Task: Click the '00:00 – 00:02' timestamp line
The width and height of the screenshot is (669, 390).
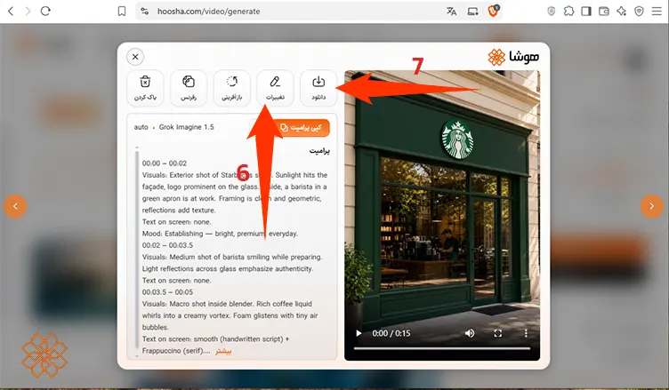Action: (165, 163)
